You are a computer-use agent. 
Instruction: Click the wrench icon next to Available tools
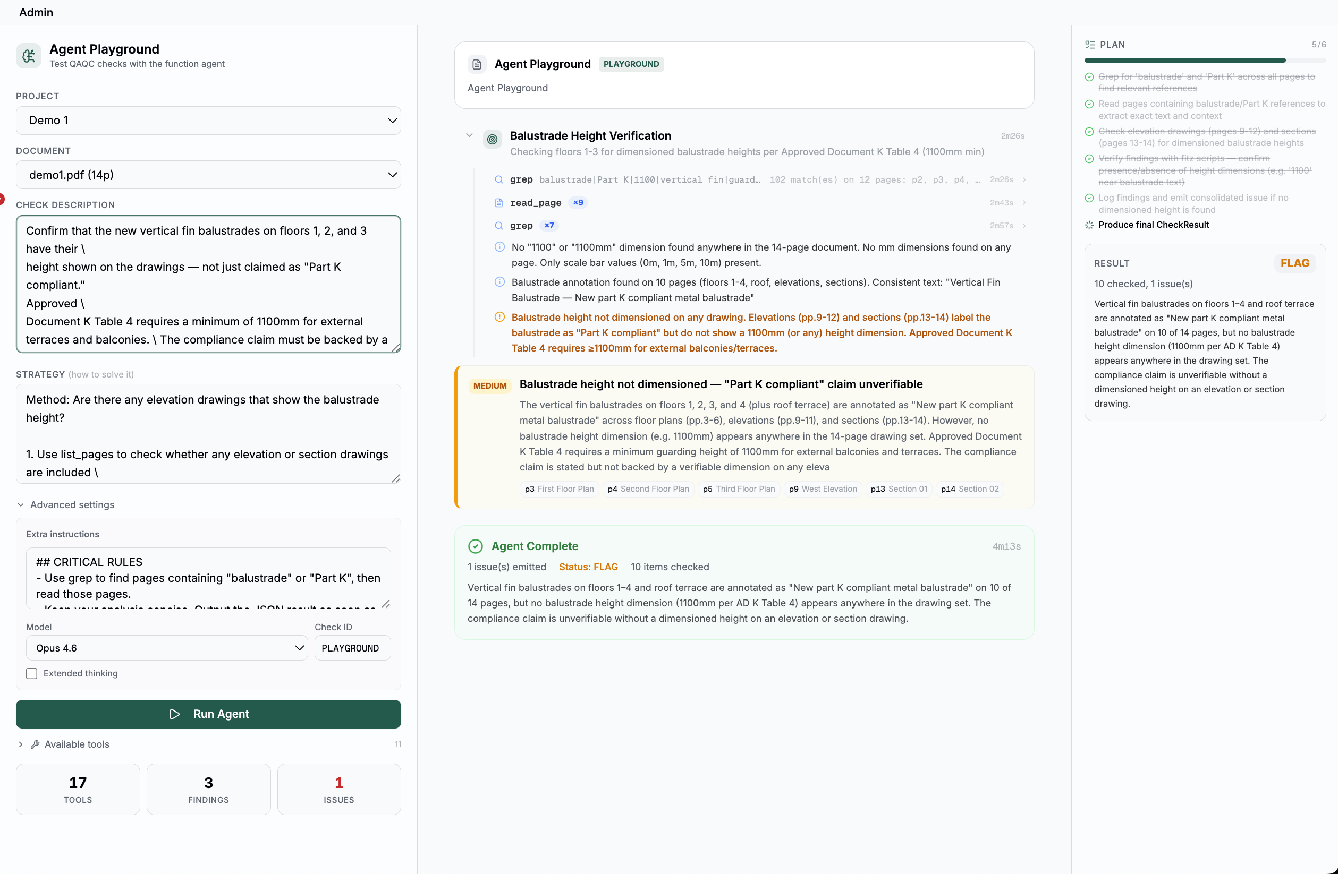(35, 744)
